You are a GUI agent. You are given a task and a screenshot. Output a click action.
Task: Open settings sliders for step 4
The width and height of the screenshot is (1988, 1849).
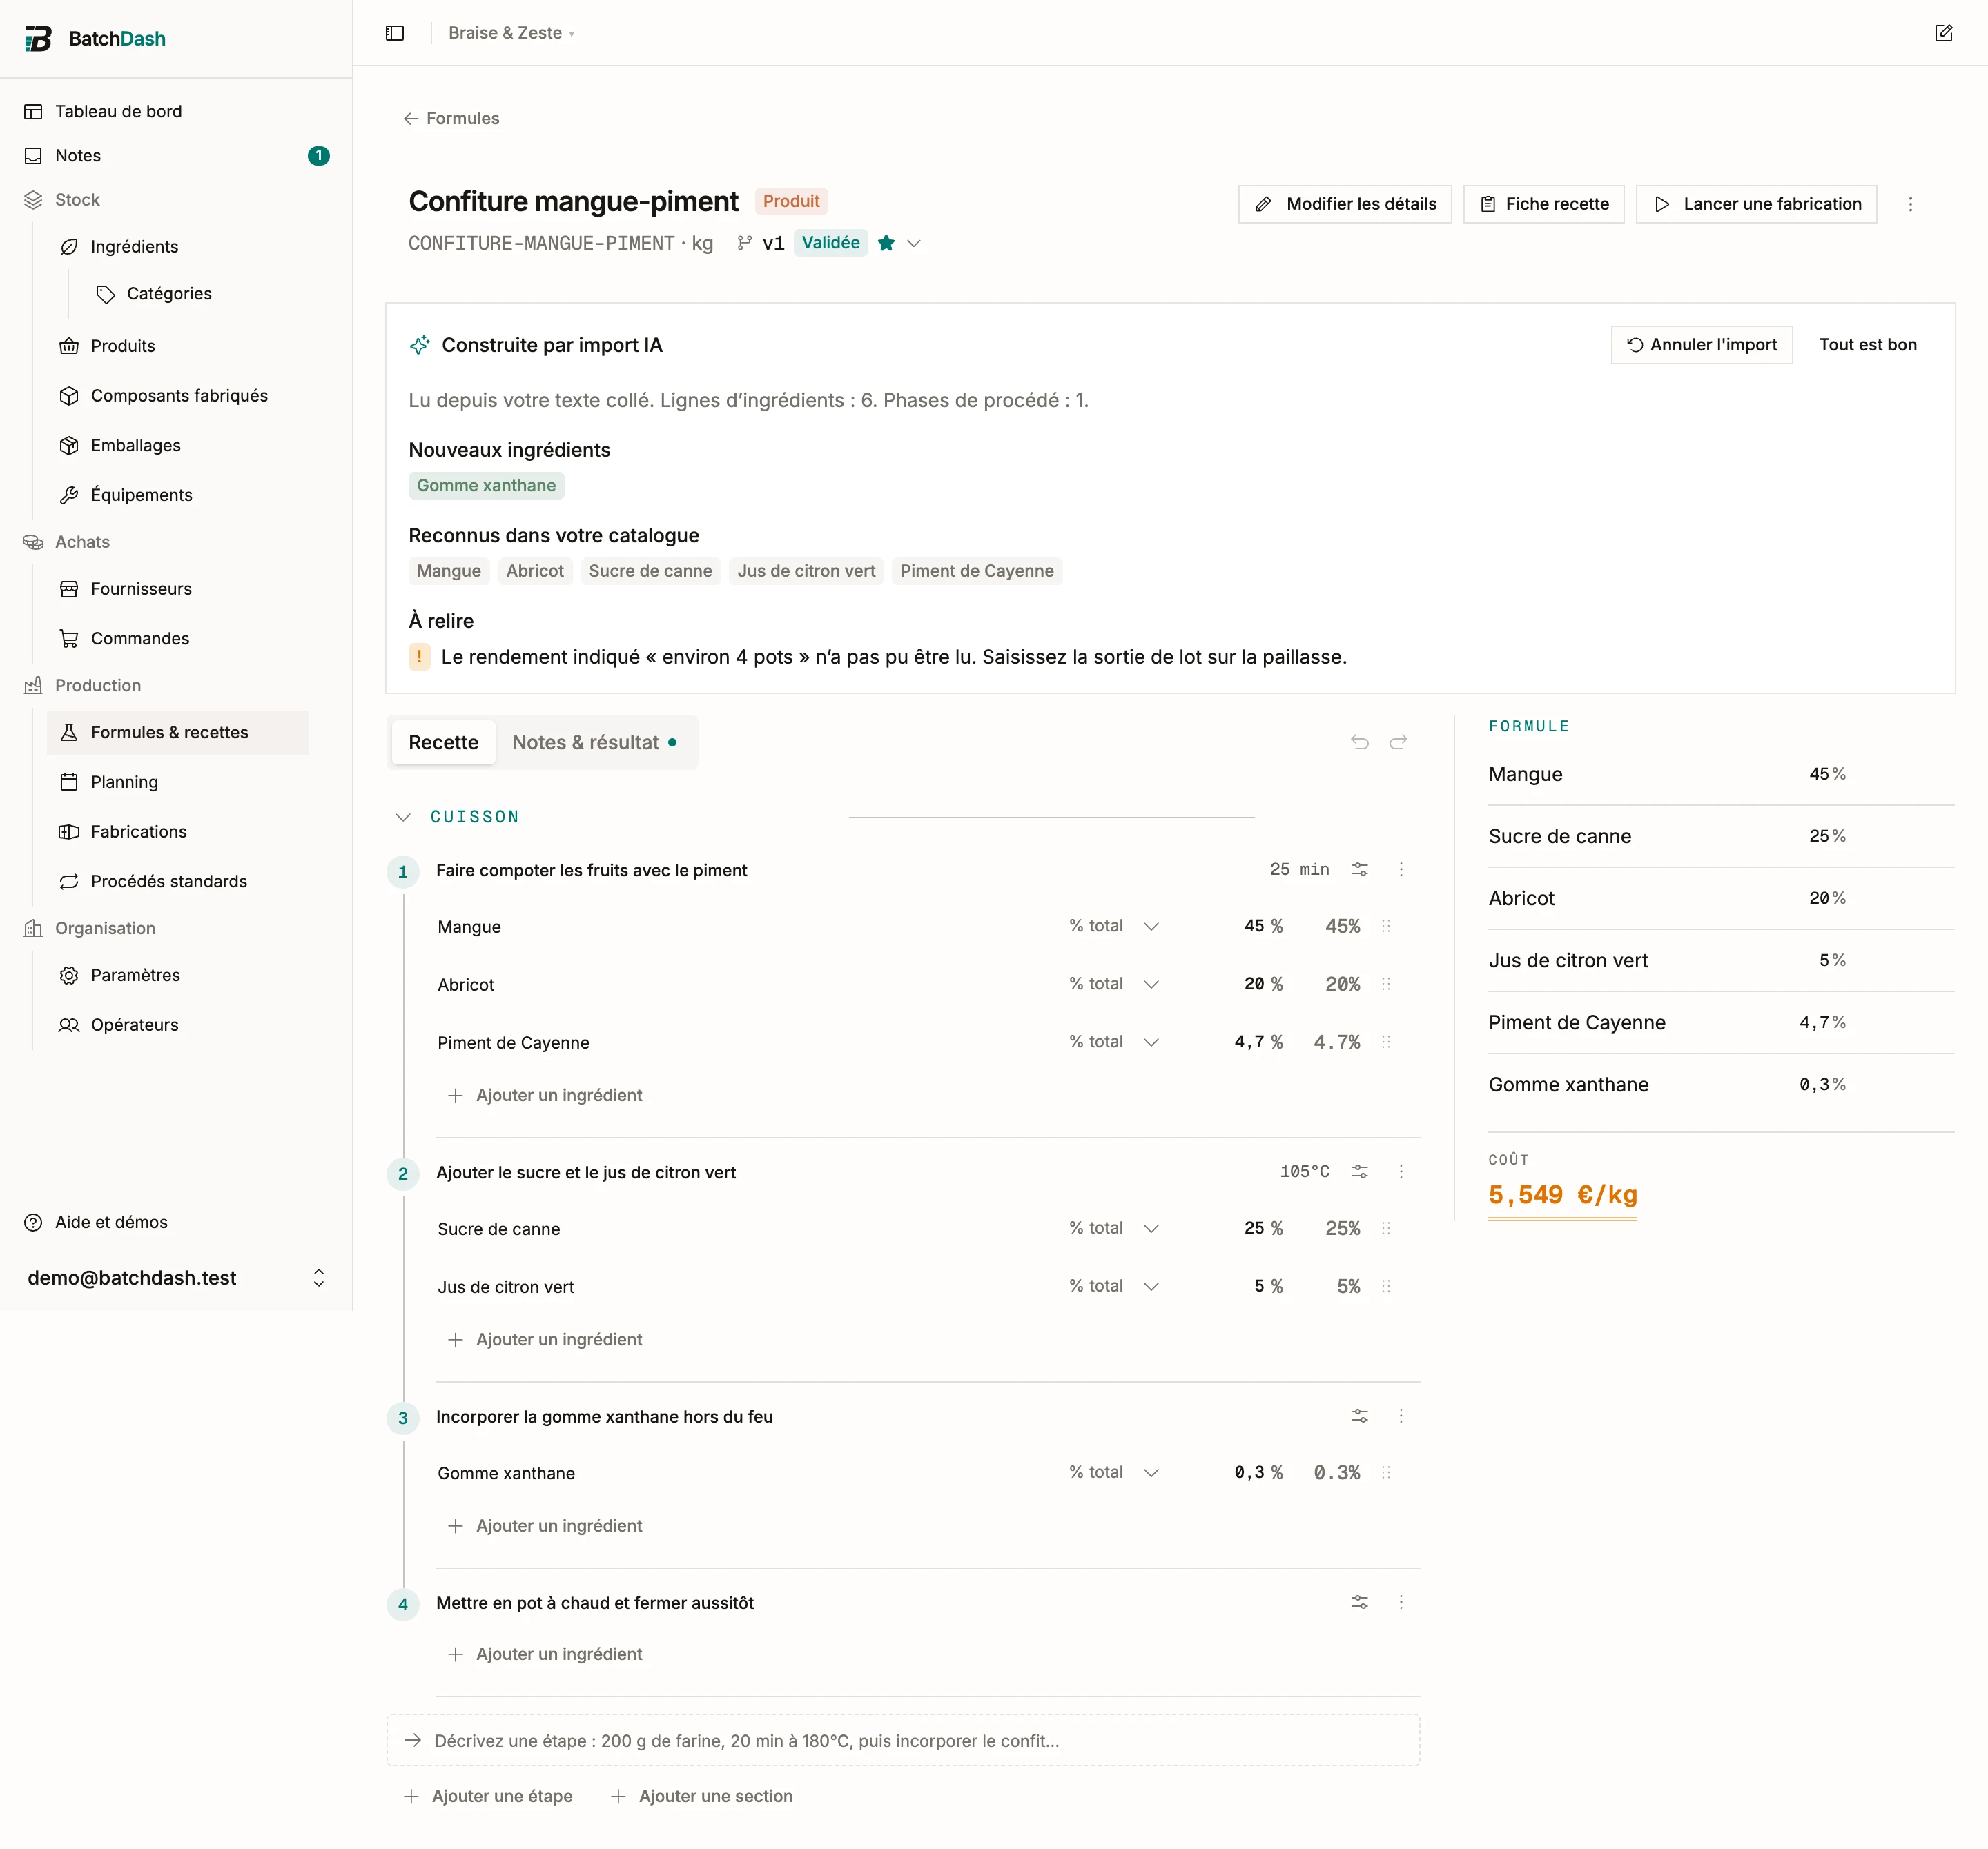[x=1359, y=1602]
